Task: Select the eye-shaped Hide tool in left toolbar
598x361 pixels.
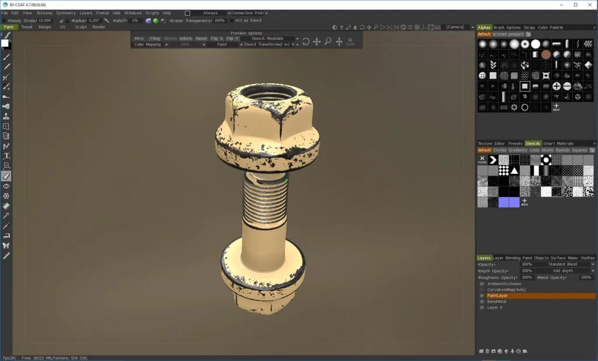Action: click(6, 186)
